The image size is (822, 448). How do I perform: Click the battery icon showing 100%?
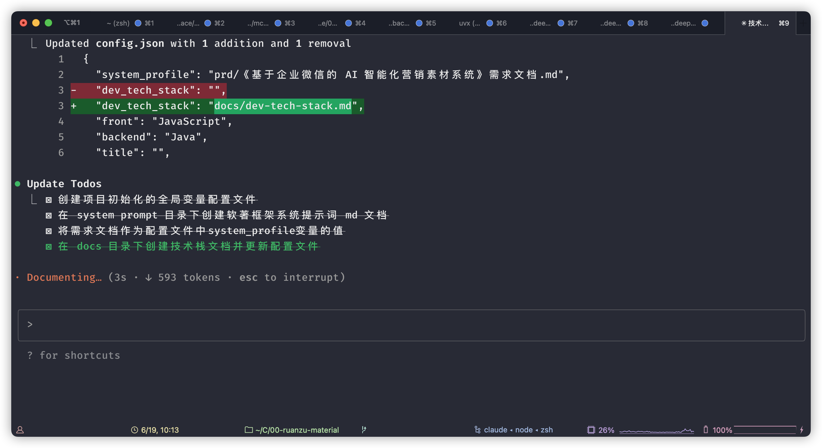(706, 430)
